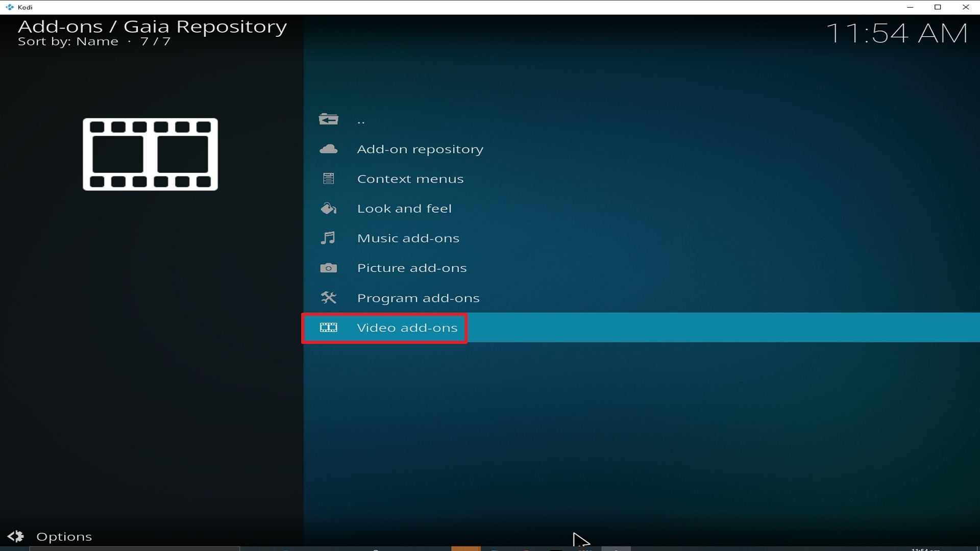The width and height of the screenshot is (980, 551).
Task: Click the list icon beside Context menus
Action: click(328, 179)
